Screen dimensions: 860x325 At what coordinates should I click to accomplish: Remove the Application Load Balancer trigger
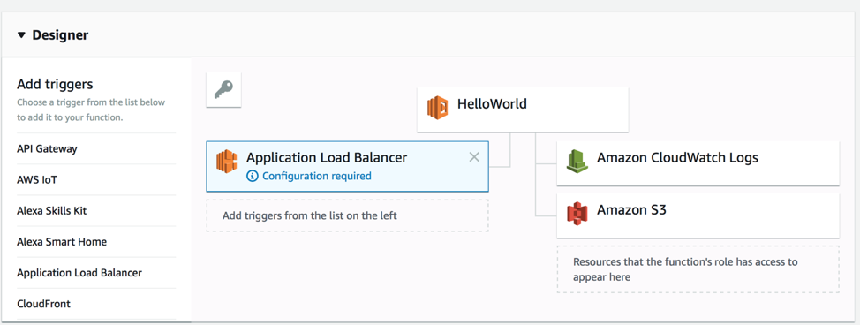pos(474,157)
